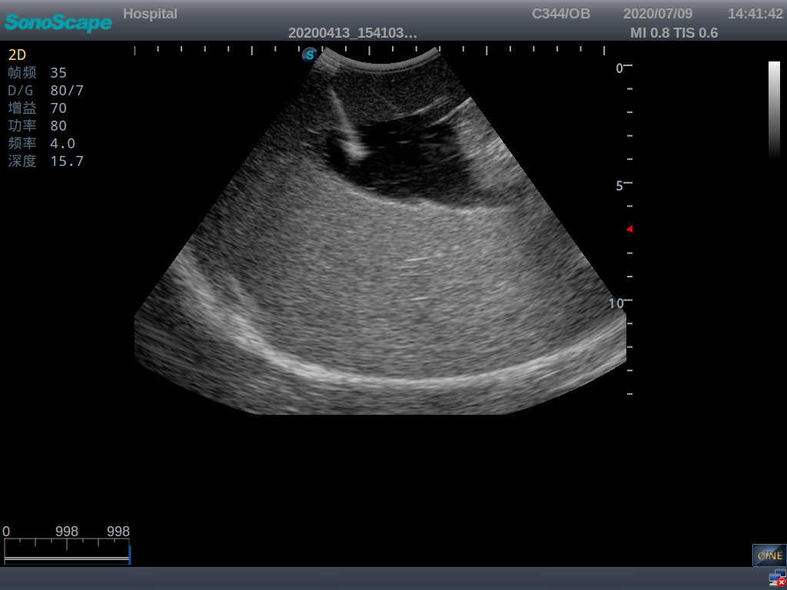Select the 2D mode indicator
This screenshot has height=590, width=787.
(18, 55)
